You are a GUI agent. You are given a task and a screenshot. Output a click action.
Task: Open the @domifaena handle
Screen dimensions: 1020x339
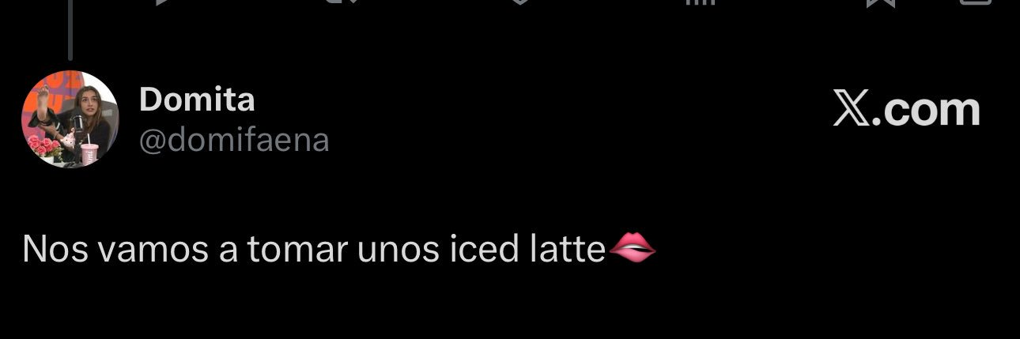coord(234,141)
